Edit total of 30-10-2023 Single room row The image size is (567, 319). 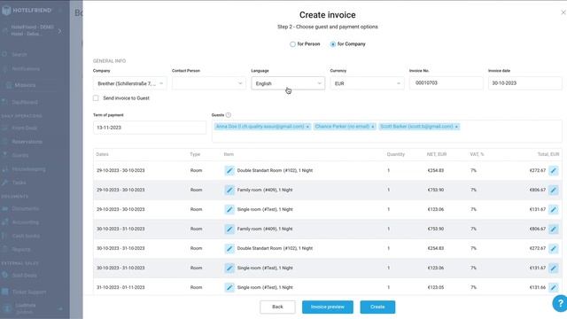point(553,268)
